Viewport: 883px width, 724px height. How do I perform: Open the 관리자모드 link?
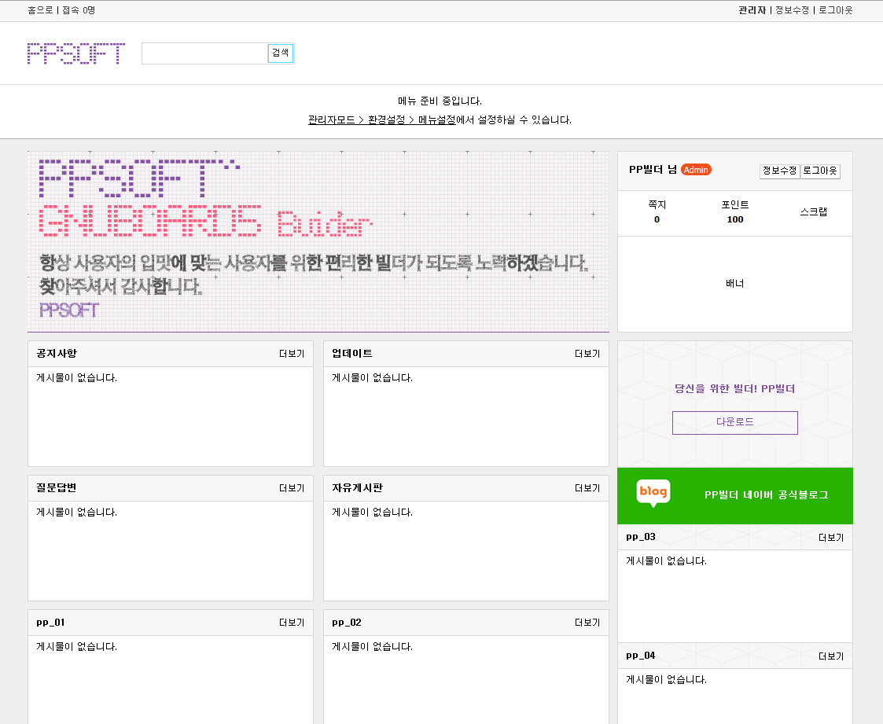click(x=331, y=119)
